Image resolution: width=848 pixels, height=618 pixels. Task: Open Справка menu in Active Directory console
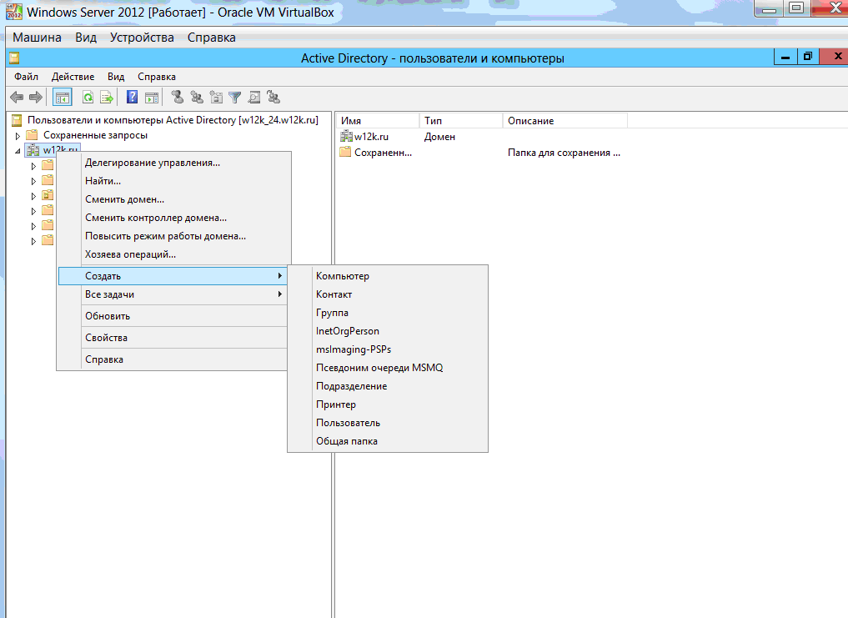click(156, 76)
